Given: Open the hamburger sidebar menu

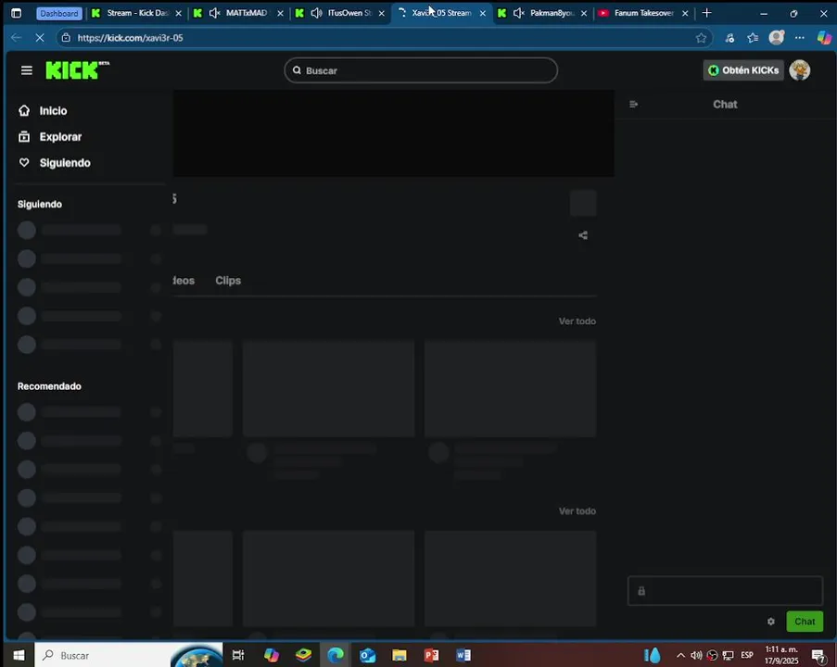Looking at the screenshot, I should (26, 70).
